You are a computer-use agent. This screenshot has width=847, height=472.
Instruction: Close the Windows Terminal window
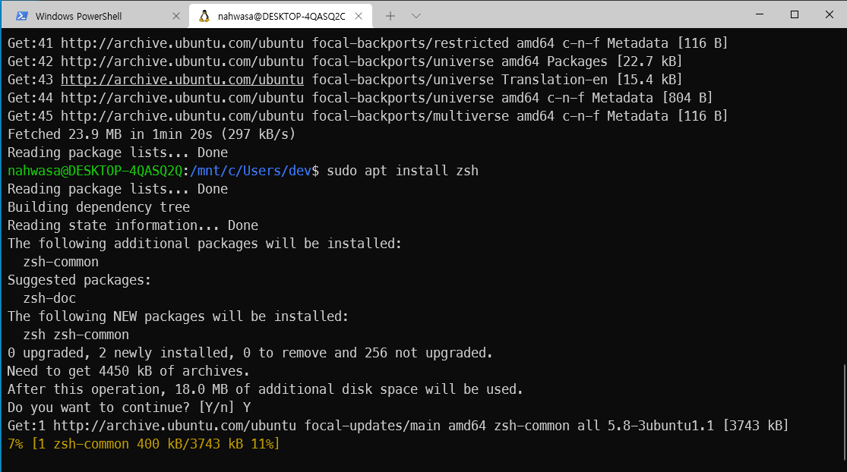coord(830,14)
